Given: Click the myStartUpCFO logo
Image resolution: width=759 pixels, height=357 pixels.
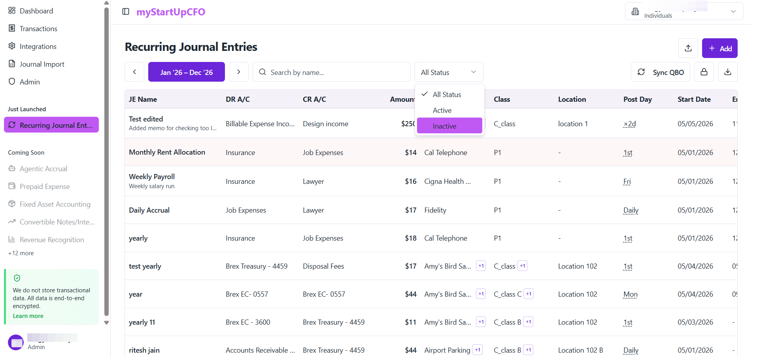Looking at the screenshot, I should click(x=171, y=12).
